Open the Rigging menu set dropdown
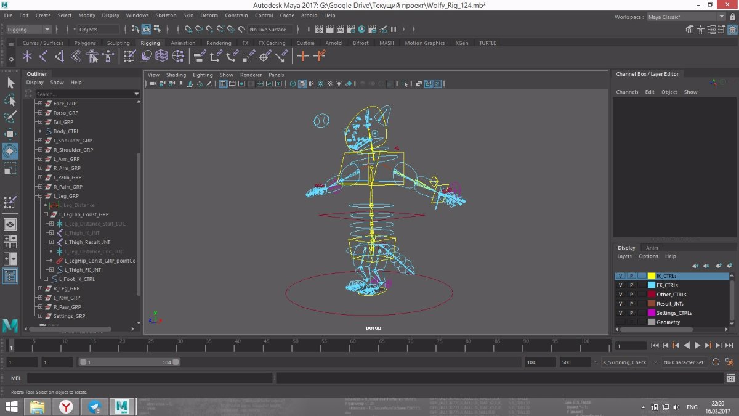The image size is (739, 416). click(x=29, y=30)
